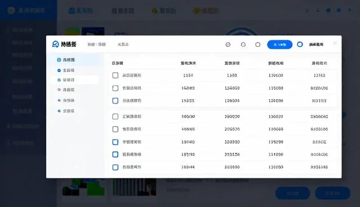Tick the checkbox in the fourth table row
Screen dimensions: 360x207
click(115, 116)
